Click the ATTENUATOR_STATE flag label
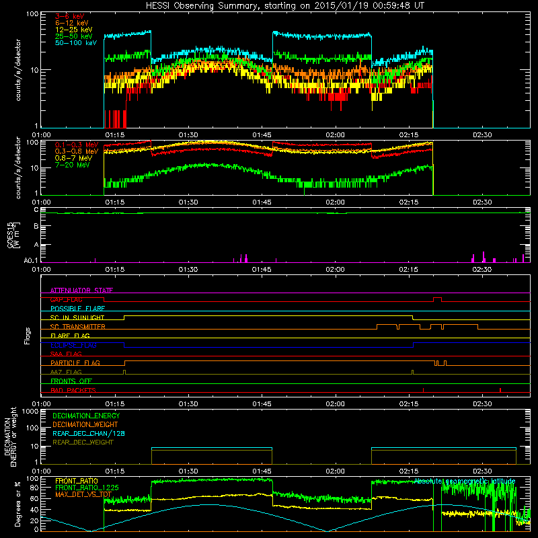 81,291
